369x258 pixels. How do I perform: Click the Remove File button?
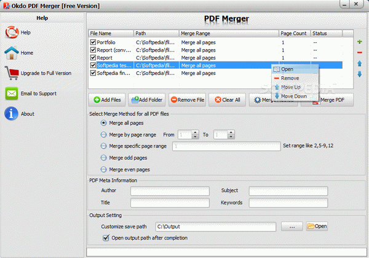tap(187, 100)
